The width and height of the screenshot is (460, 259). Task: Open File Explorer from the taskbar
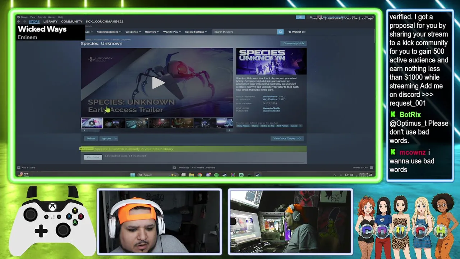(x=192, y=175)
